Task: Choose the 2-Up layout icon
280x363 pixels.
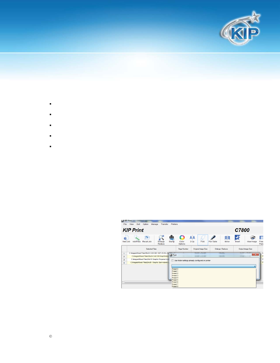Action: tap(192, 239)
